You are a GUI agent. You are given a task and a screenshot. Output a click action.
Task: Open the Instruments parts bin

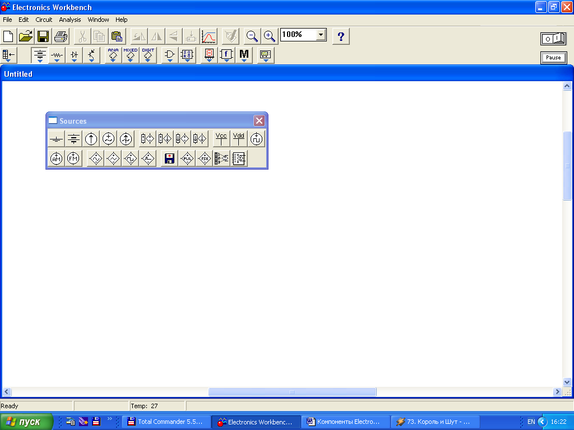(265, 55)
